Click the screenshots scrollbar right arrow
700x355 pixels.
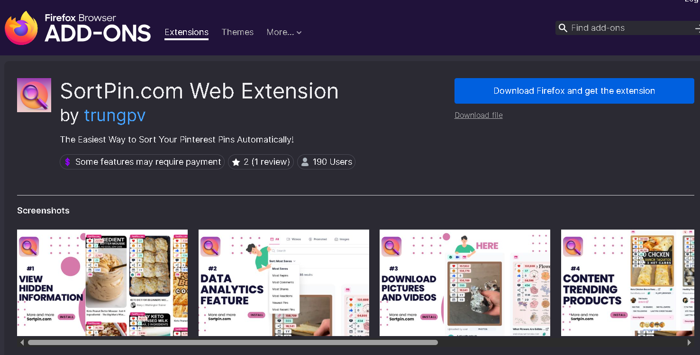tap(689, 342)
